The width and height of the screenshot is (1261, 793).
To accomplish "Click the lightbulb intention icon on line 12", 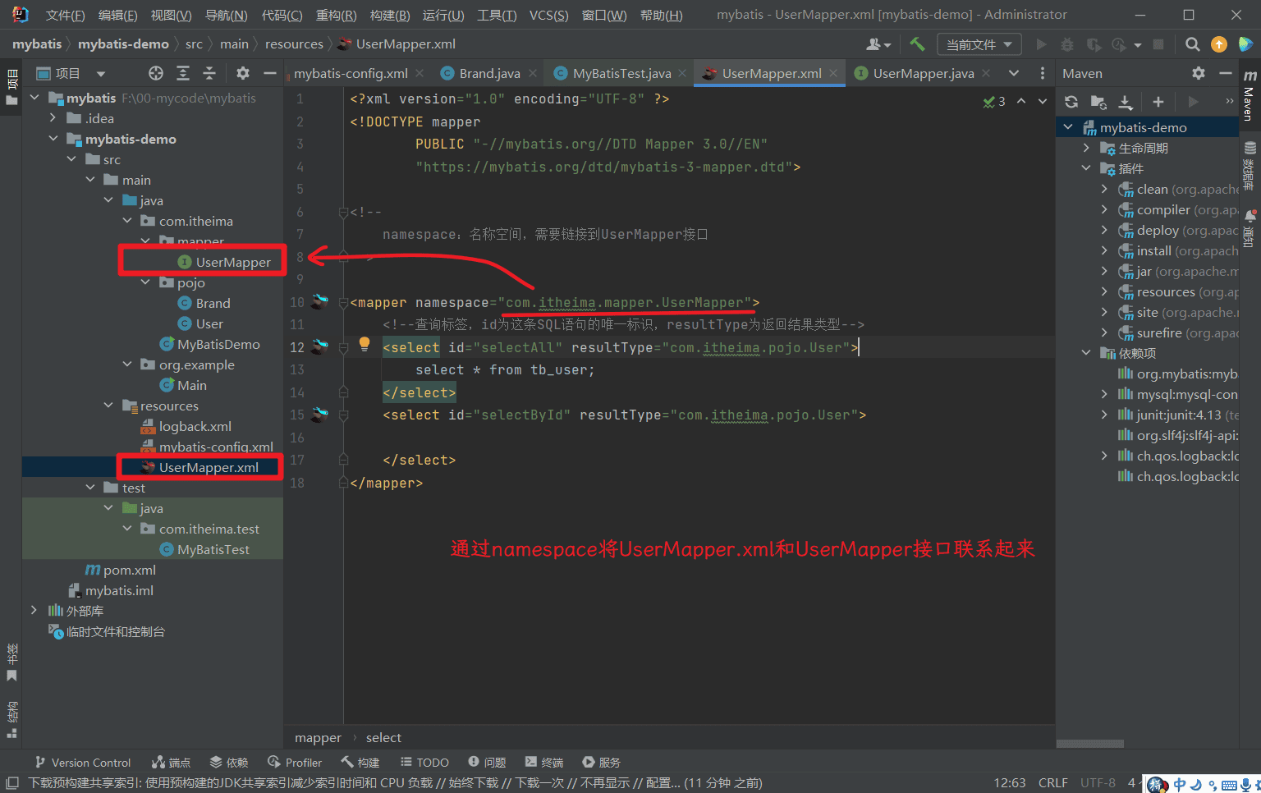I will [365, 344].
